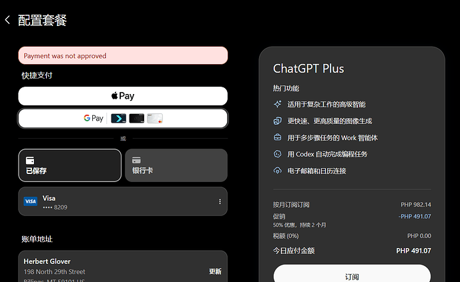Screen dimensions: 460x282
Task: Select the 已保存 saved payment tab
Action: click(70, 165)
